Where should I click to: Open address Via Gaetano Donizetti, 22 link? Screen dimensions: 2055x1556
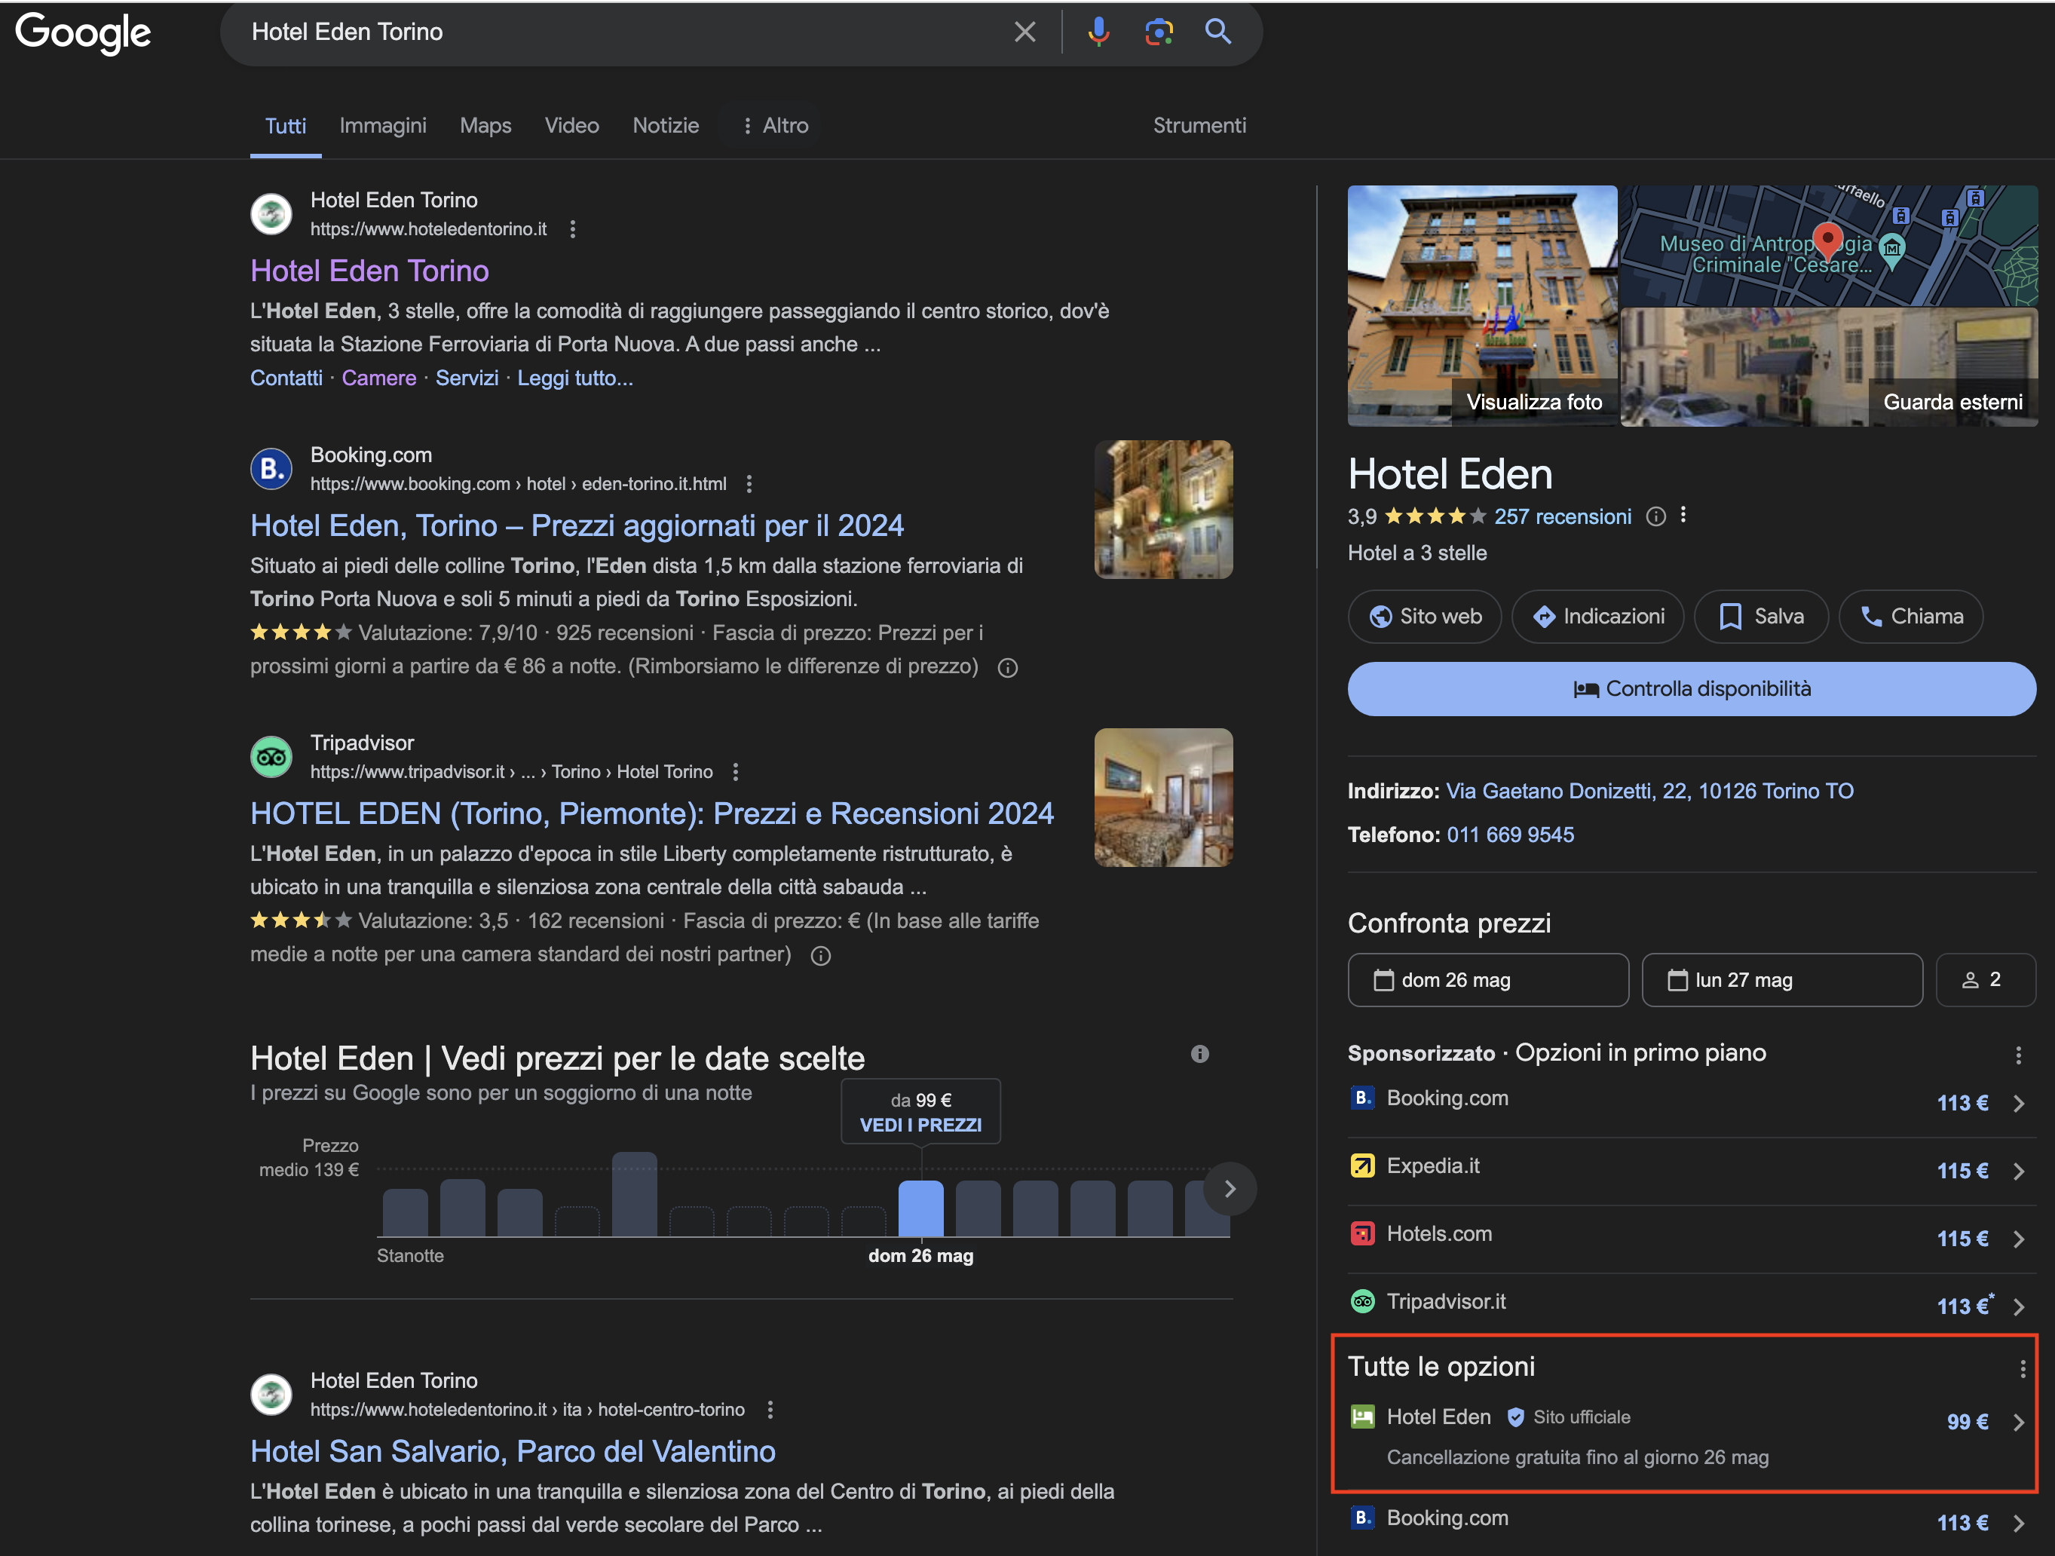(x=1650, y=792)
